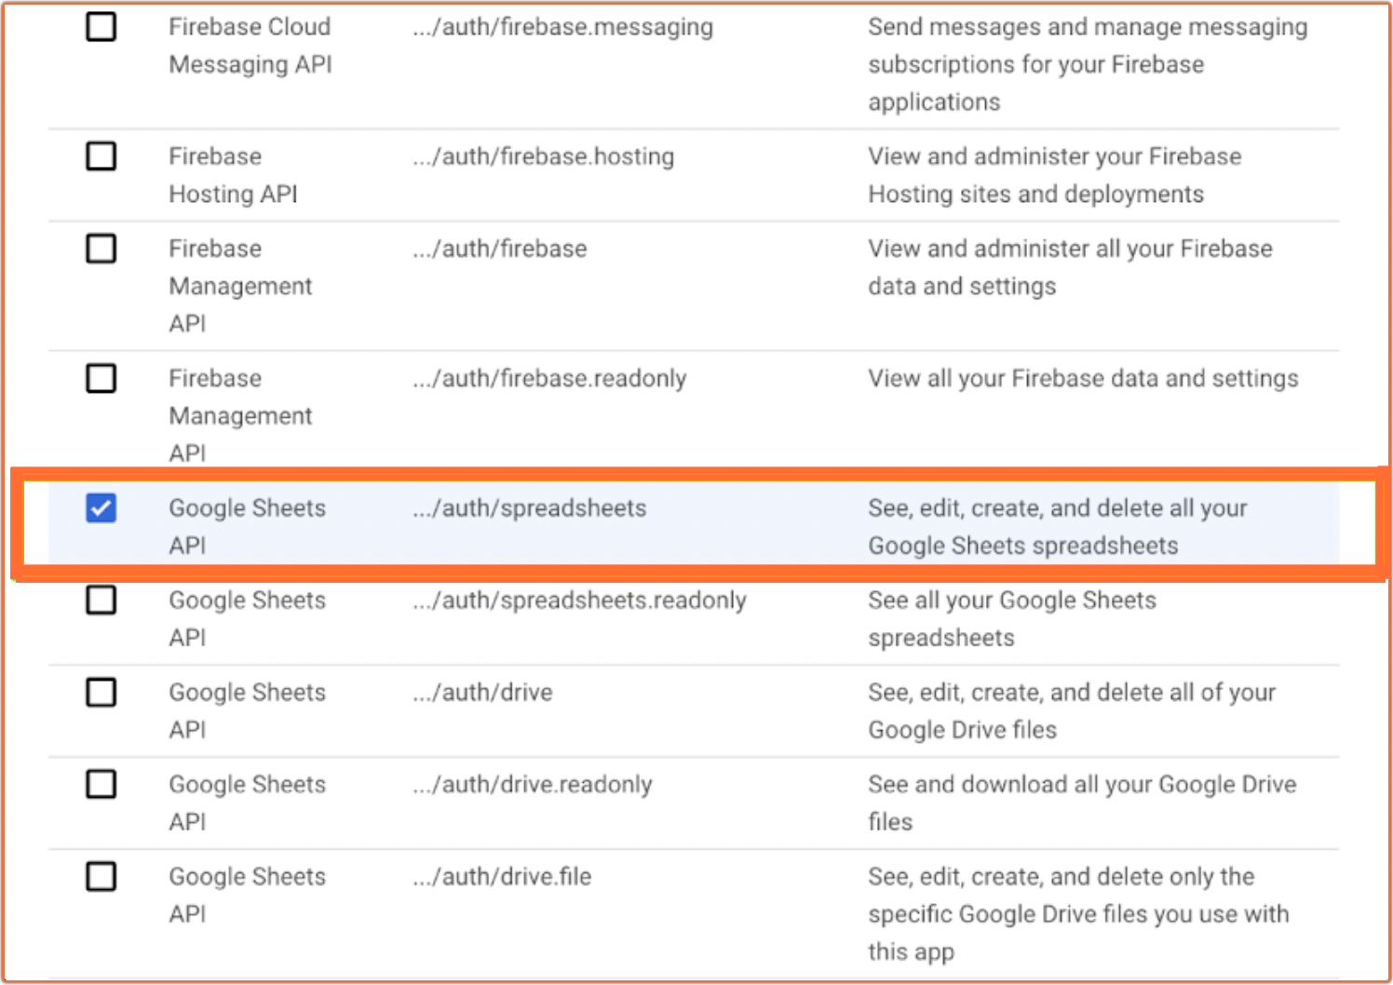The image size is (1393, 985).
Task: Click Google Sheets API name in drive.file row
Action: 247,896
